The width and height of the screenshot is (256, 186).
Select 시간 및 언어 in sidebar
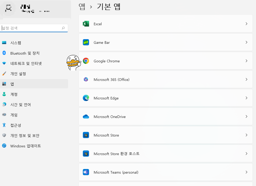click(34, 104)
